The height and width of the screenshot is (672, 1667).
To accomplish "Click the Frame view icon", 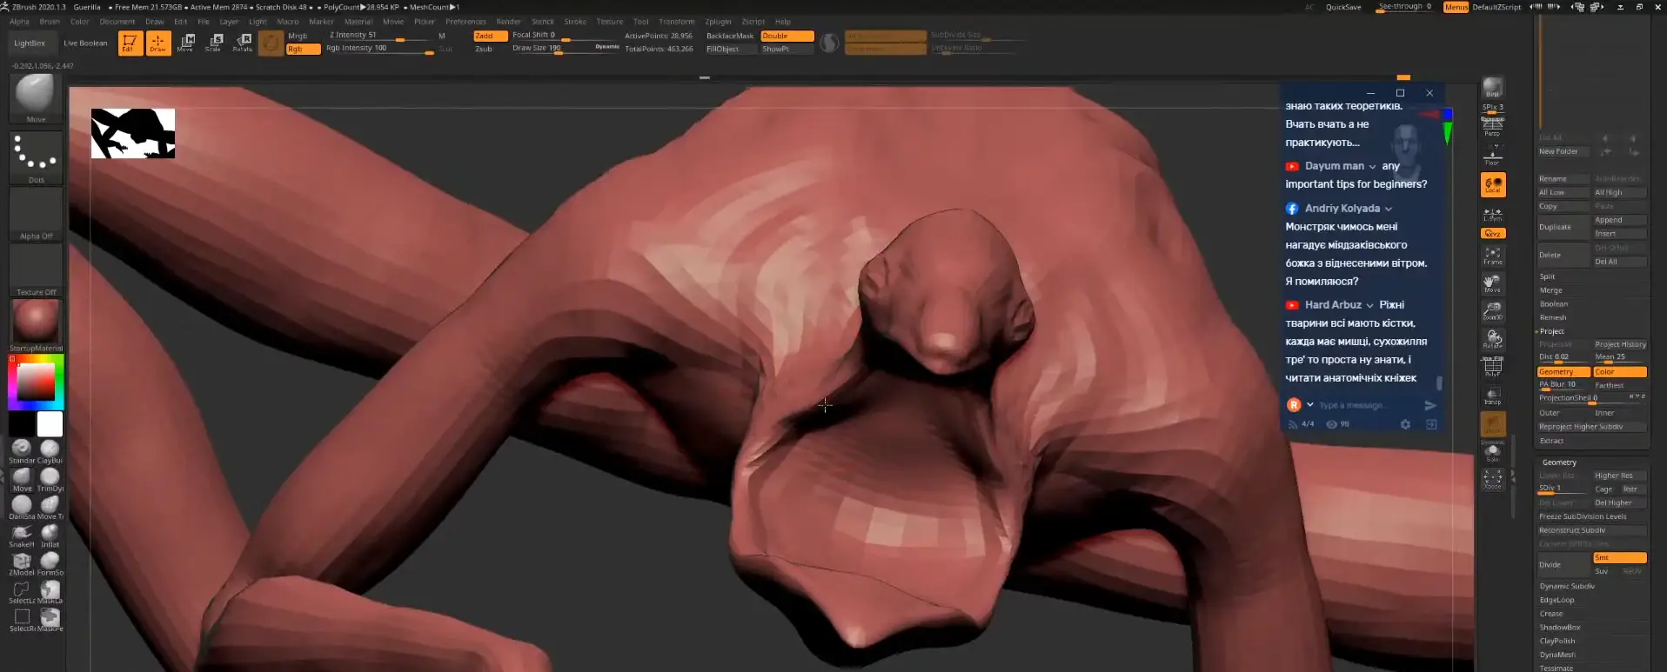I will [x=1492, y=256].
